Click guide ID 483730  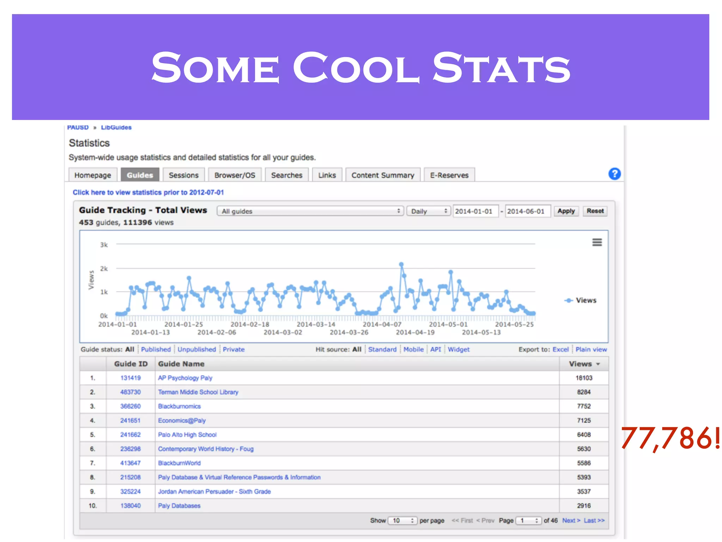[x=130, y=392]
